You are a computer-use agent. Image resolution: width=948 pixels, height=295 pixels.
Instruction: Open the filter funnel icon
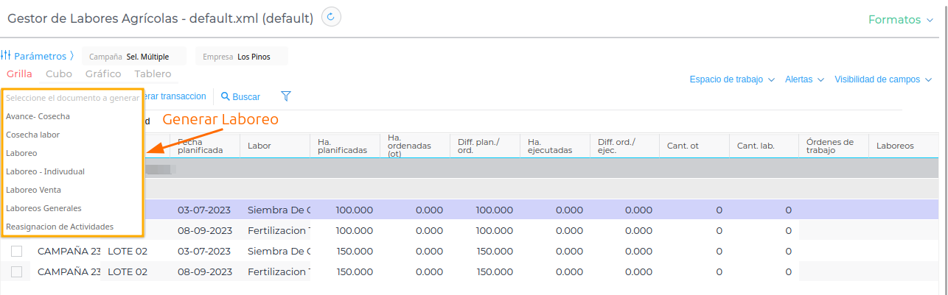point(286,96)
